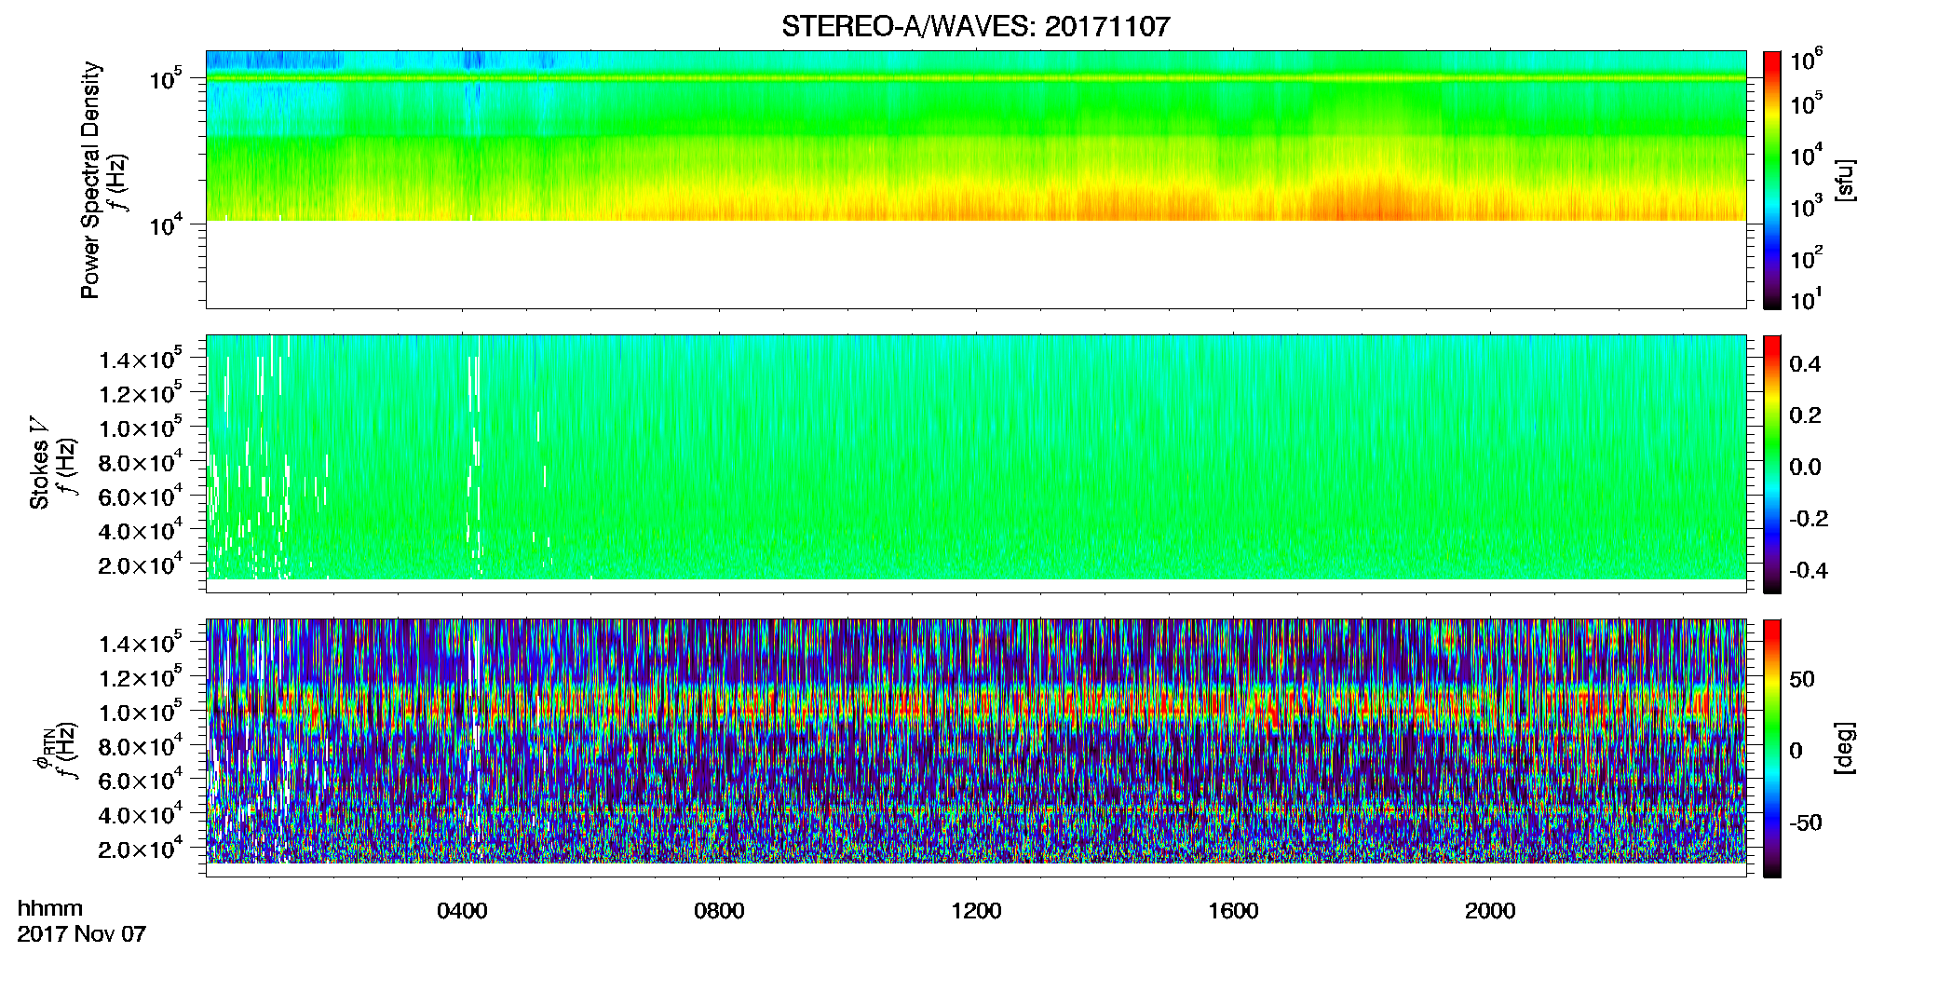Click the plot title STEREO-A/WAVES: 20171107
The height and width of the screenshot is (1006, 1952).
pos(975,26)
